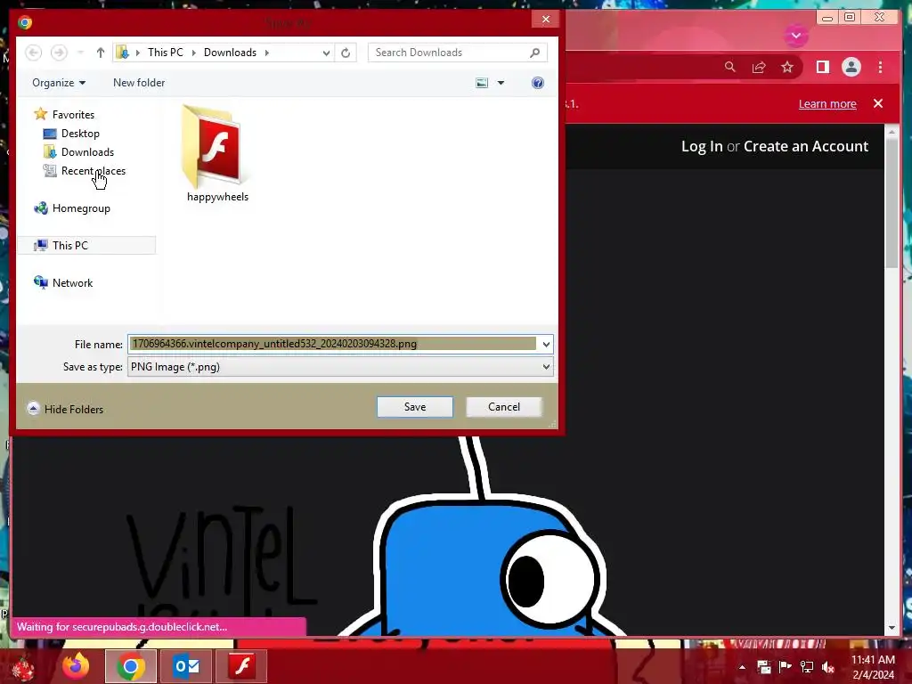The width and height of the screenshot is (912, 684).
Task: Go up one folder level
Action: (100, 53)
